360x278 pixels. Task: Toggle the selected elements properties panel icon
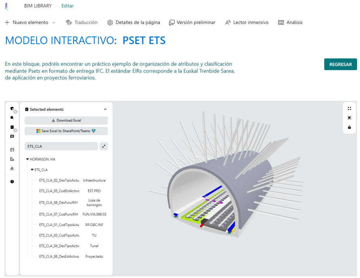click(12, 127)
